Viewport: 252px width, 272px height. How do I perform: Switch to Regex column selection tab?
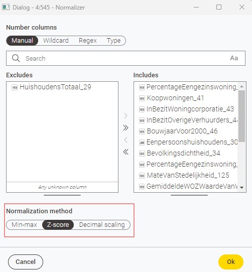point(88,41)
